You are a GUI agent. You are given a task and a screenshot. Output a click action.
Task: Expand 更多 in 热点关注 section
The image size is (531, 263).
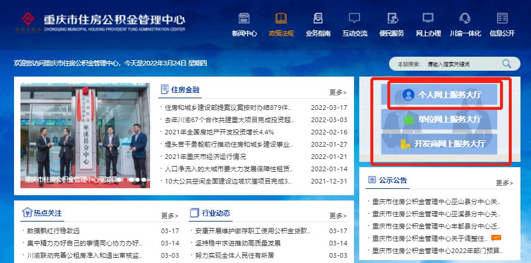point(169,216)
